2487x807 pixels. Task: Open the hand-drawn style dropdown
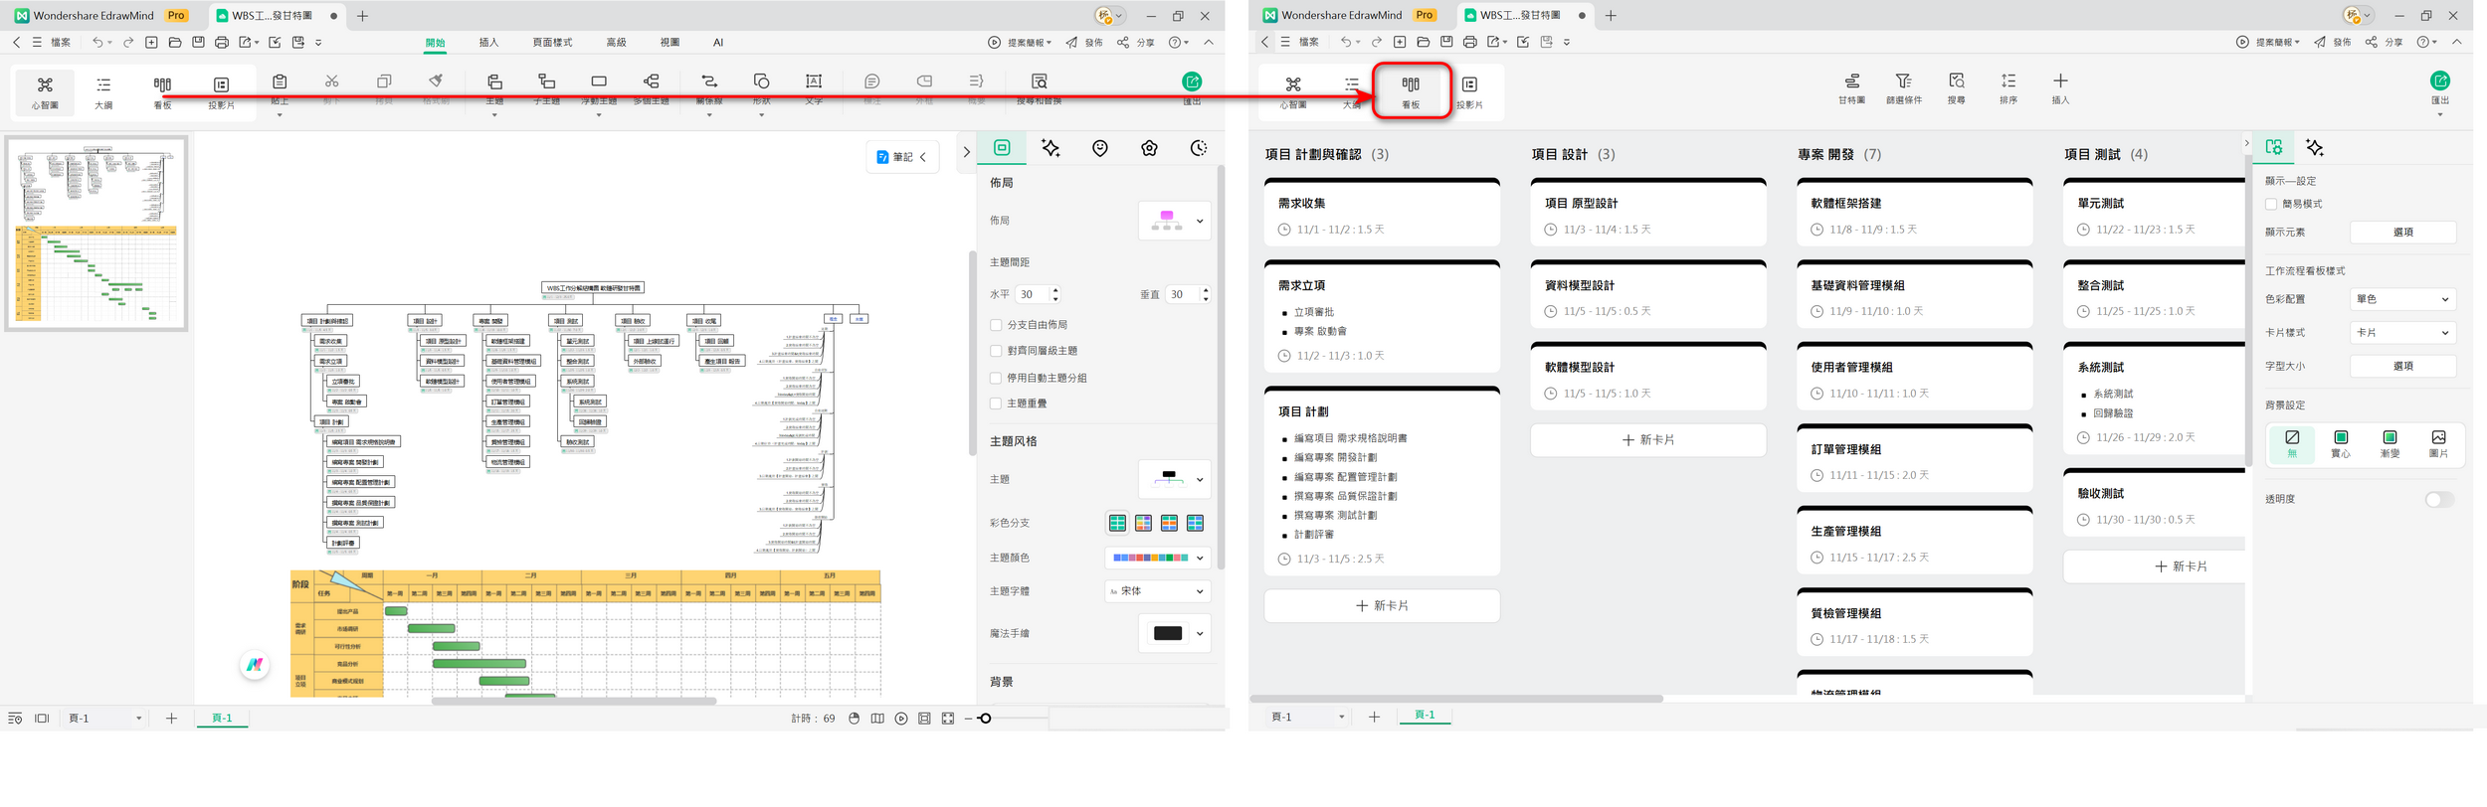pos(1174,633)
